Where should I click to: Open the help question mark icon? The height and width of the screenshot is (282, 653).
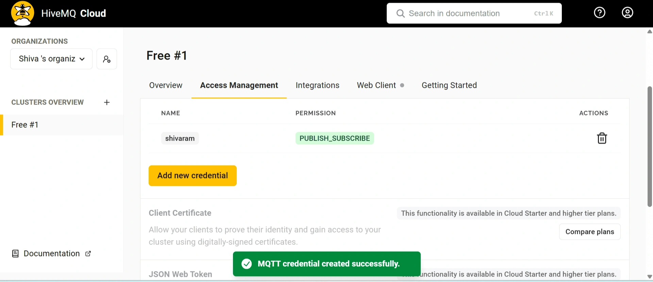(x=600, y=13)
